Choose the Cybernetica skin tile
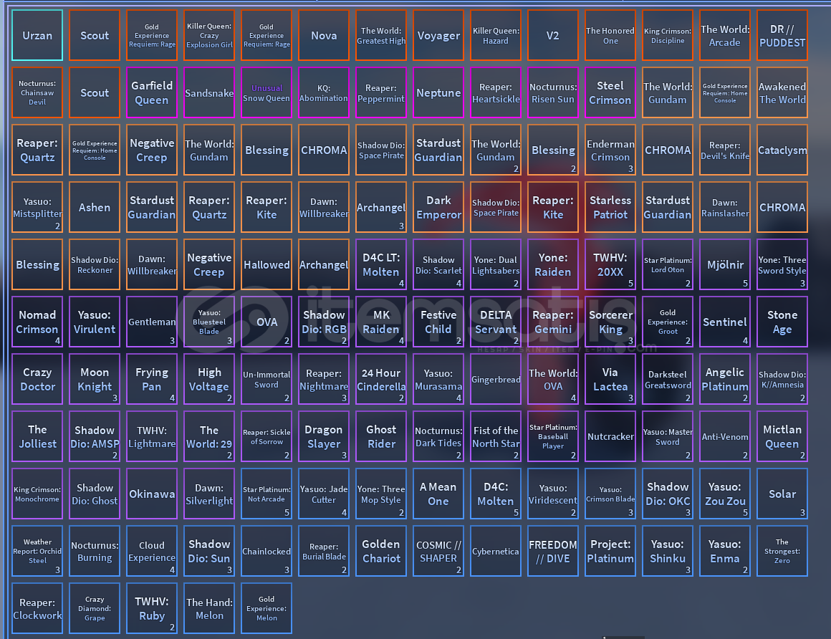This screenshot has height=639, width=831. (496, 551)
